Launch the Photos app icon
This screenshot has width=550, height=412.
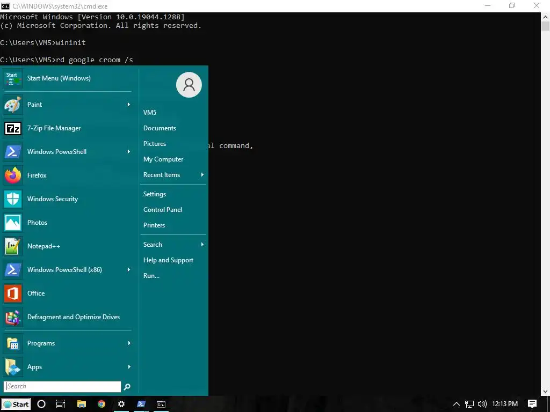[13, 223]
